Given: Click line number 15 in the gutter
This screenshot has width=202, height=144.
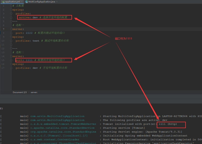Looking at the screenshot, I should click(3, 60).
